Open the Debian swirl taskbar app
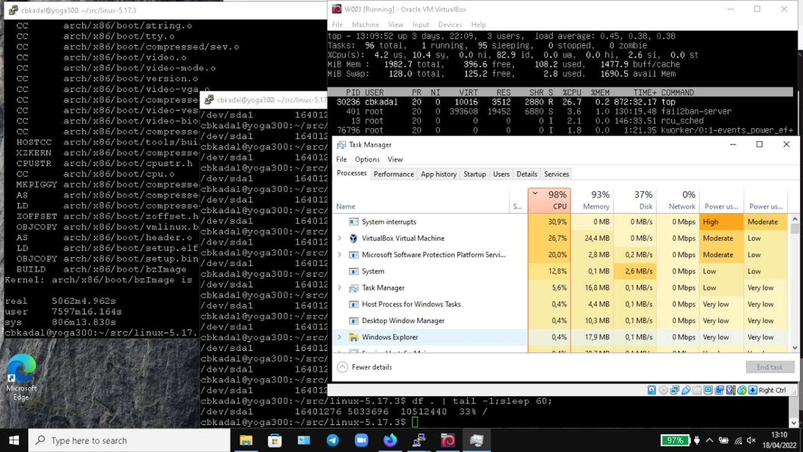The image size is (803, 452). tap(448, 440)
